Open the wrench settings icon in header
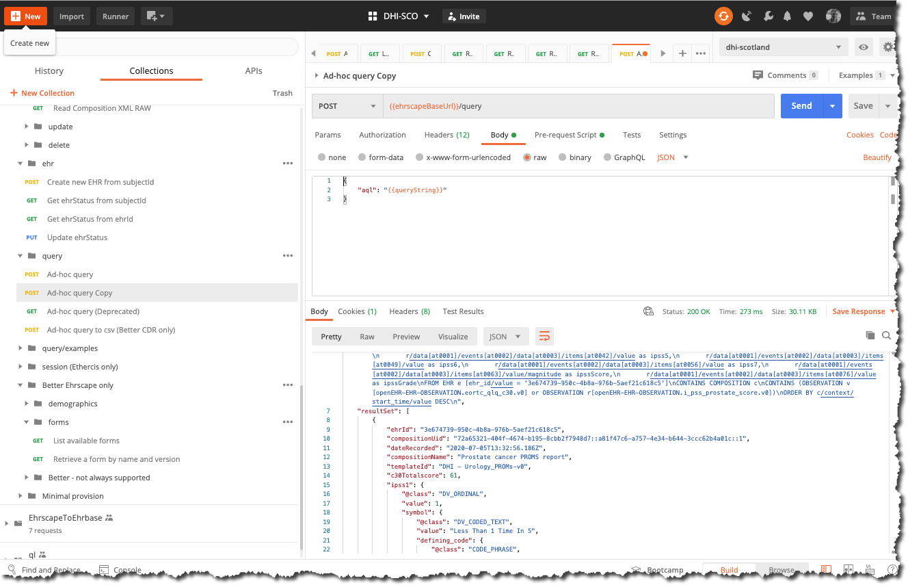Screen dimensions: 908x585 pos(768,16)
